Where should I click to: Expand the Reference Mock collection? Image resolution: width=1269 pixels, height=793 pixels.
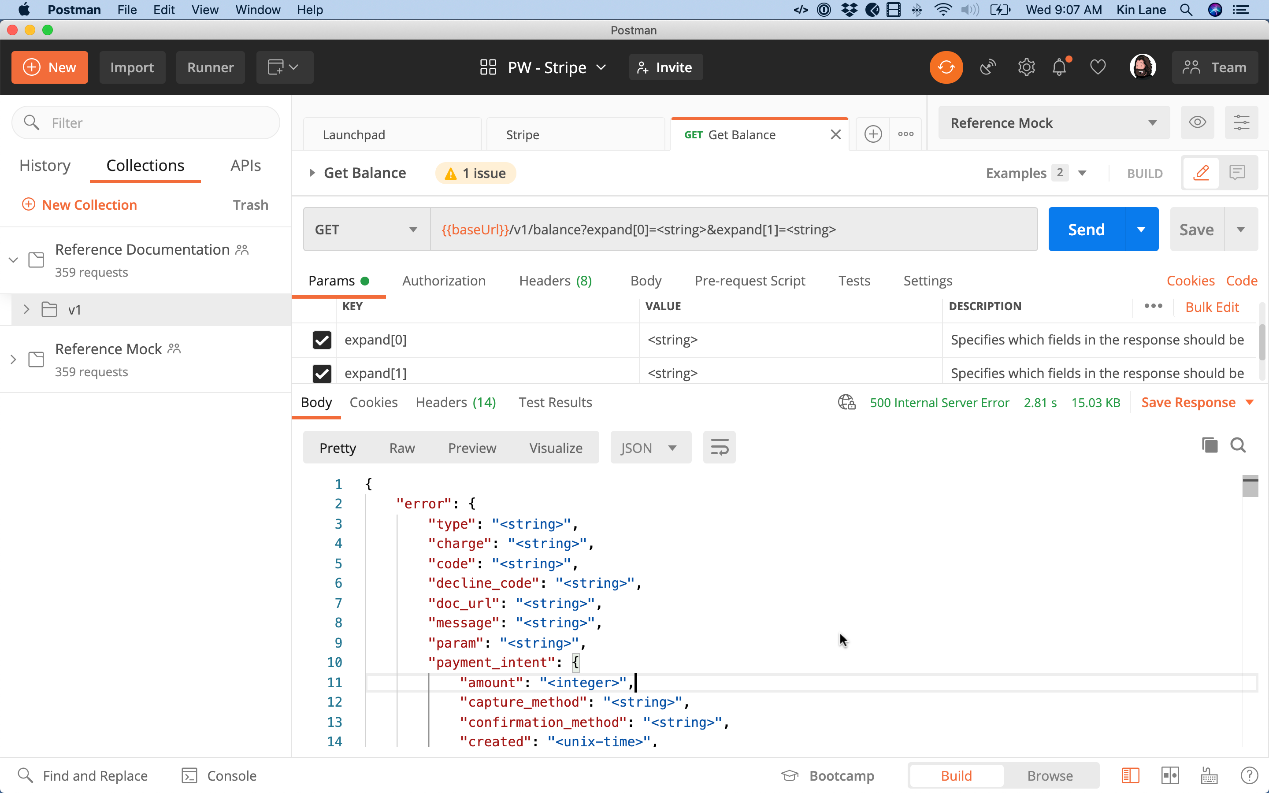click(x=14, y=359)
